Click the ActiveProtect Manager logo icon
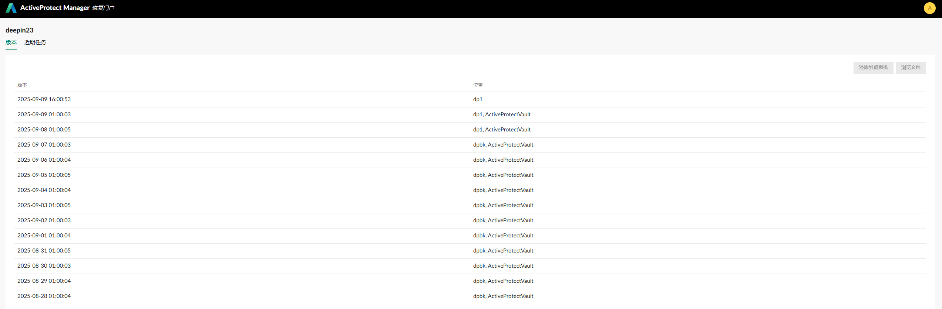 pyautogui.click(x=11, y=8)
